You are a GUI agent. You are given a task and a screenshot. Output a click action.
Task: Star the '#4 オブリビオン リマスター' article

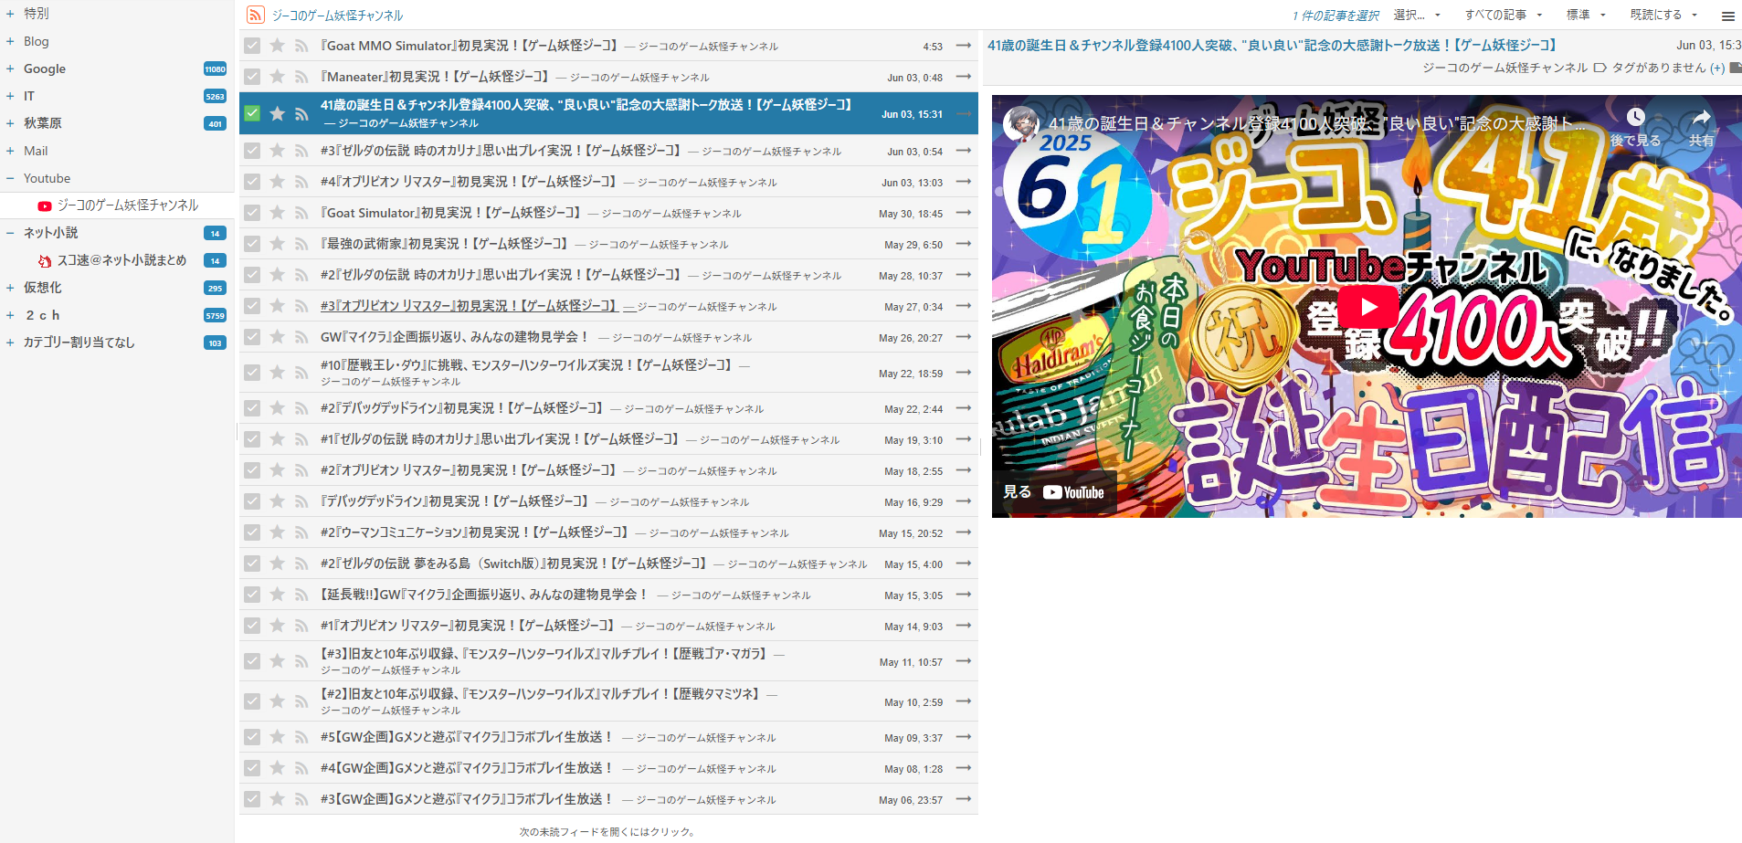click(x=278, y=182)
